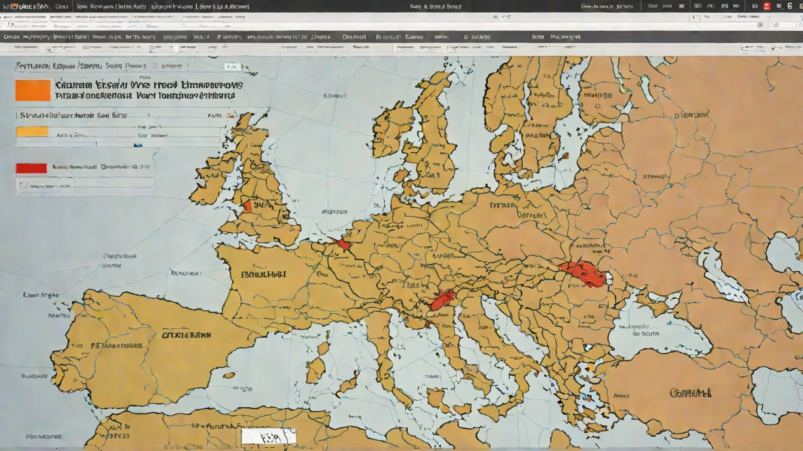Image resolution: width=803 pixels, height=451 pixels.
Task: Expand the arrow in the legend subheading row
Action: point(149,116)
